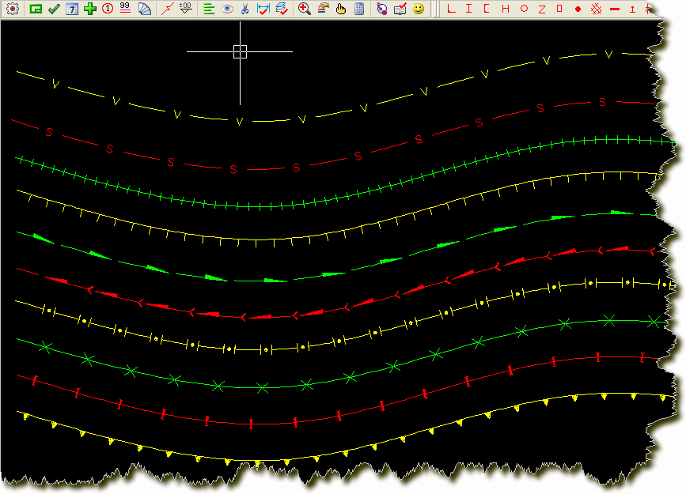Click the green rectangle window icon
686x494 pixels.
(x=36, y=9)
